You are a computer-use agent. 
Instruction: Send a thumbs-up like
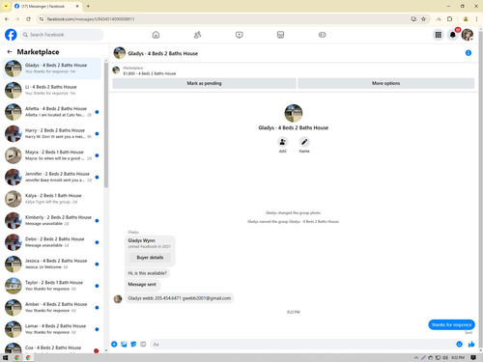(471, 345)
